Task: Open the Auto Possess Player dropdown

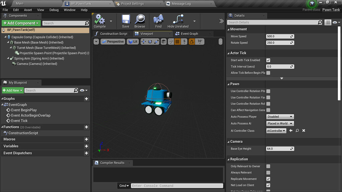Action: [280, 117]
